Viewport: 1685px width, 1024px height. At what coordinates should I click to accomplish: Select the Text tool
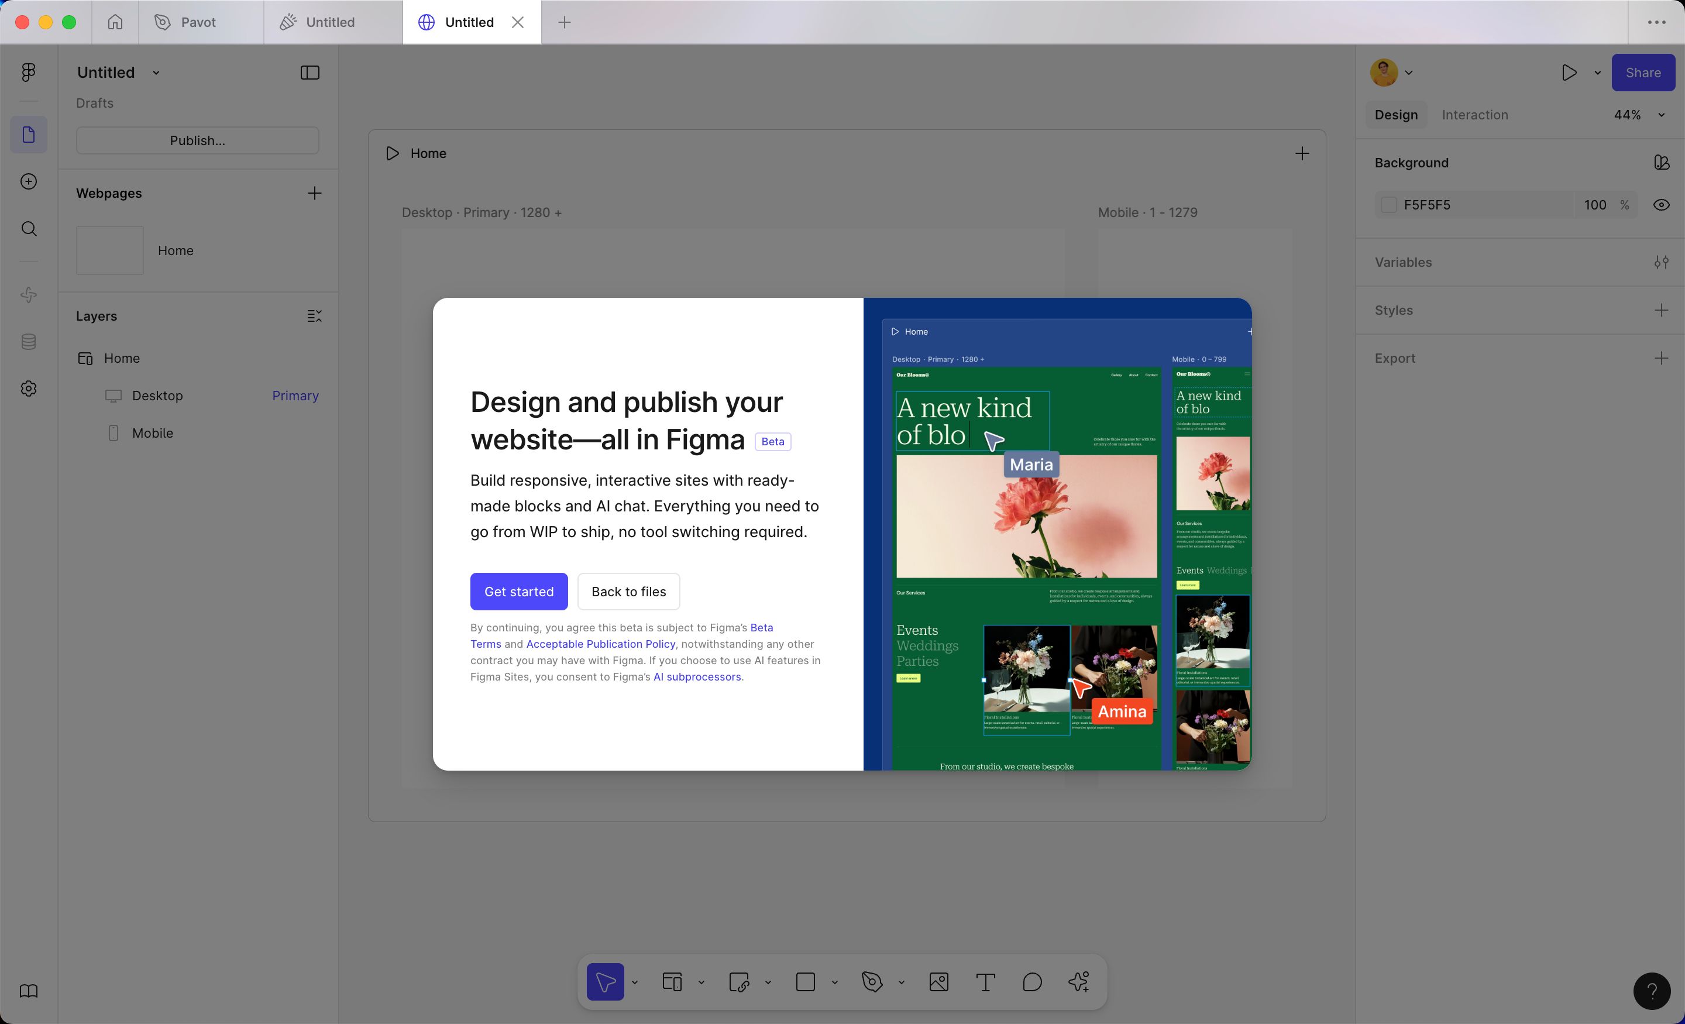click(x=985, y=982)
